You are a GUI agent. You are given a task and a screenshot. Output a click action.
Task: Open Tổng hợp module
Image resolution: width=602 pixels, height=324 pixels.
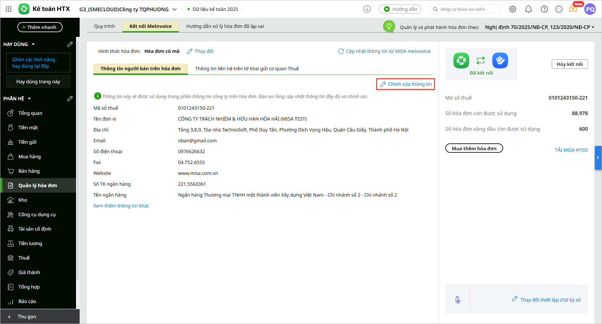pos(38,287)
